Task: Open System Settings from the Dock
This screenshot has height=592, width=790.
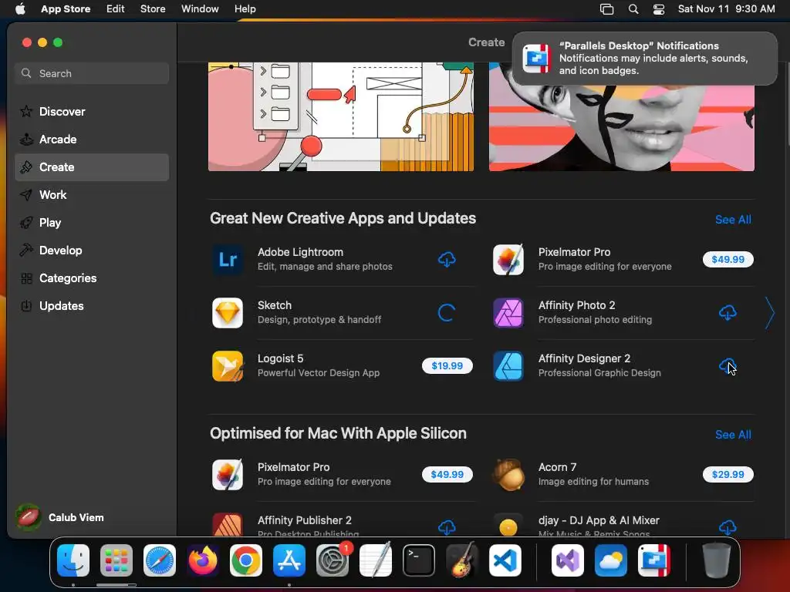Action: pos(333,560)
